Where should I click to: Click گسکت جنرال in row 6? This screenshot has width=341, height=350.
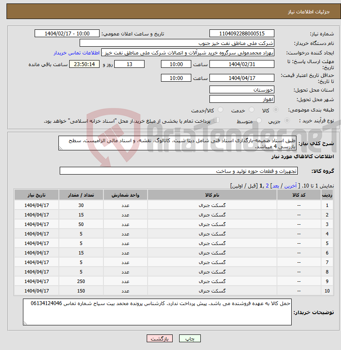[x=212, y=253]
